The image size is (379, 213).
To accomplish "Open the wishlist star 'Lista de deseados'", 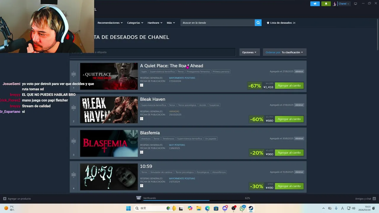I will (x=281, y=23).
